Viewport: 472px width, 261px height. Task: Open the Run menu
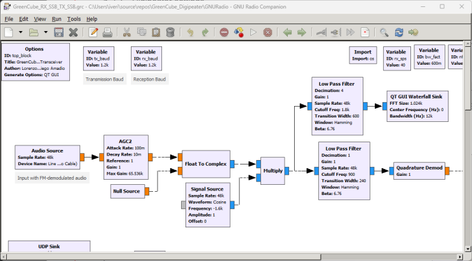pos(57,19)
